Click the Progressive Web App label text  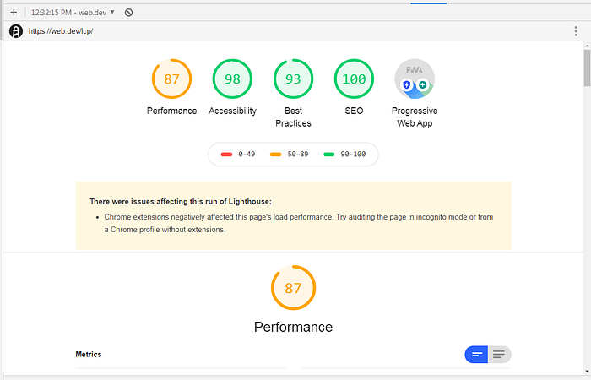[415, 117]
